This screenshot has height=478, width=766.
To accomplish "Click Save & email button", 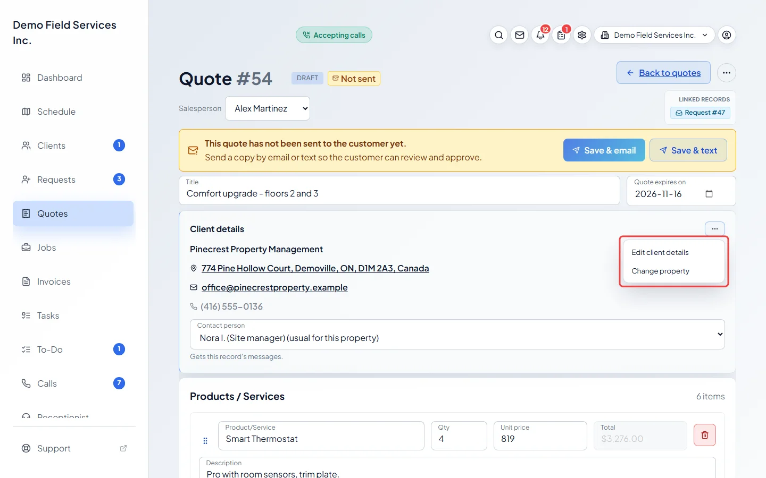I will coord(604,150).
